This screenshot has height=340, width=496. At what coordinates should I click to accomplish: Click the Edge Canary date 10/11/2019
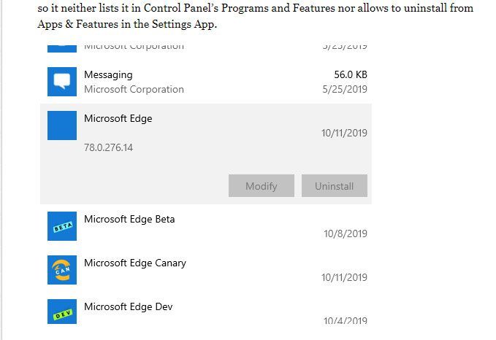[345, 277]
